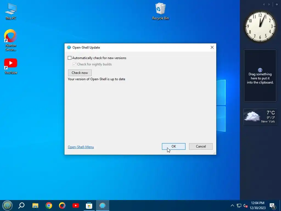The width and height of the screenshot is (281, 211).
Task: Click the Open-Shell Update title icon
Action: [69, 47]
